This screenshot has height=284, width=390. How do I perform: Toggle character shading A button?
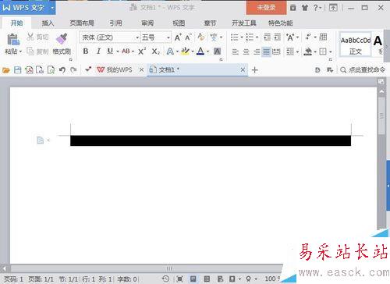(218, 51)
